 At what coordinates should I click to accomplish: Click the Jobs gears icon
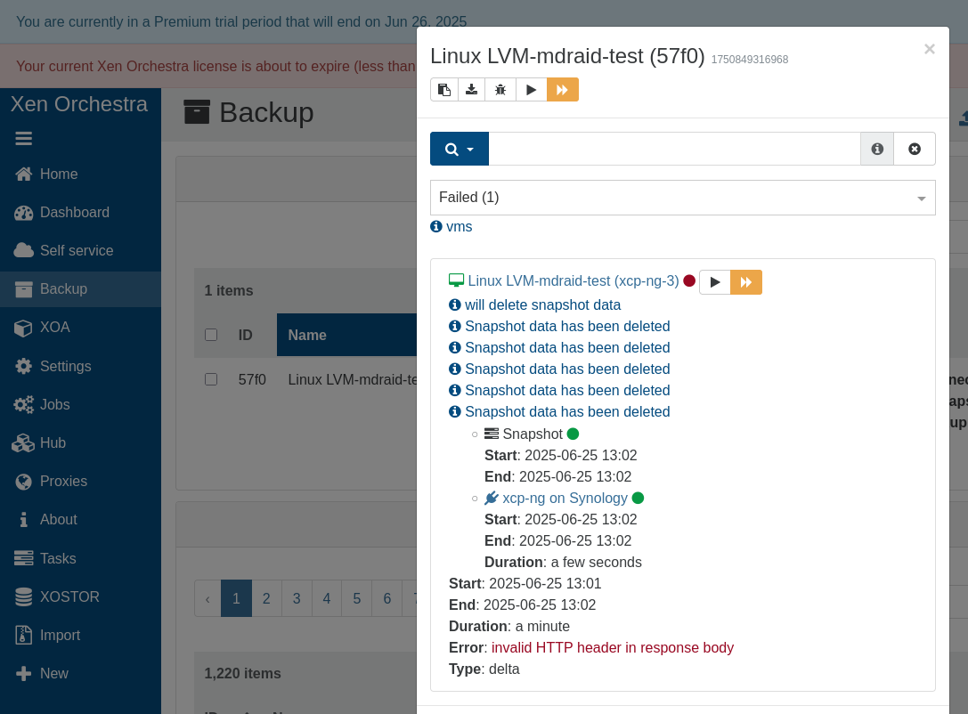23,405
